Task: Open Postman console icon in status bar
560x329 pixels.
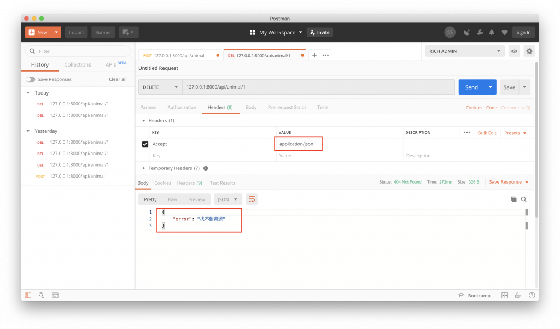Action: (55, 295)
